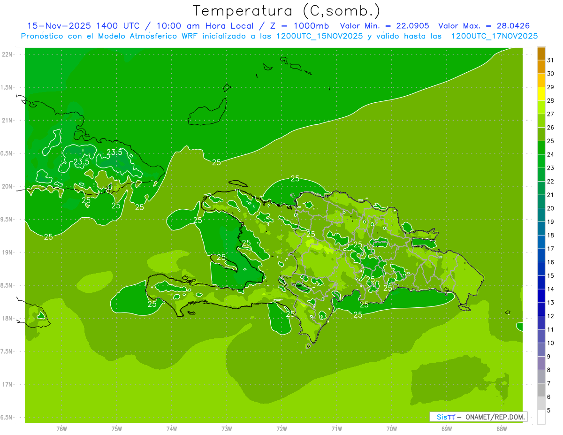Select the legend swatch between 27 and 28

pyautogui.click(x=541, y=107)
